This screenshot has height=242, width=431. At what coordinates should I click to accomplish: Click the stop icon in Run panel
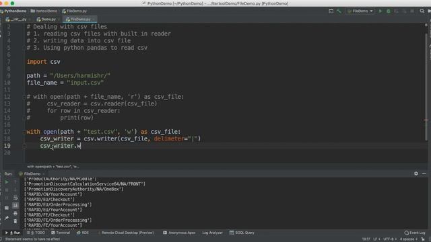tap(7, 190)
